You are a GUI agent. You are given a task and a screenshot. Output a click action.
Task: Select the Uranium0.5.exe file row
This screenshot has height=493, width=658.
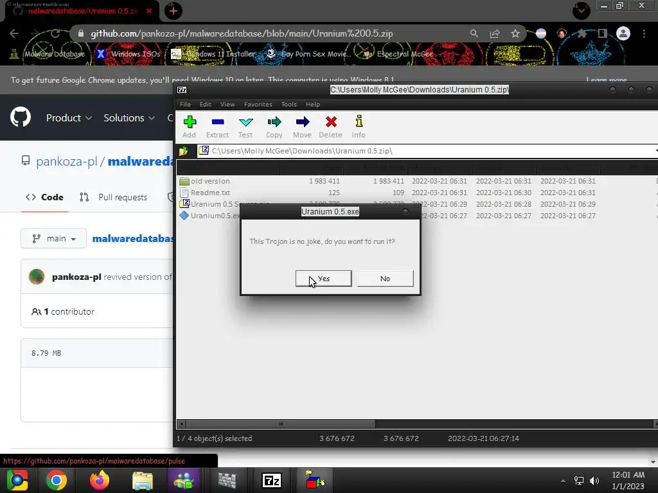[416, 216]
